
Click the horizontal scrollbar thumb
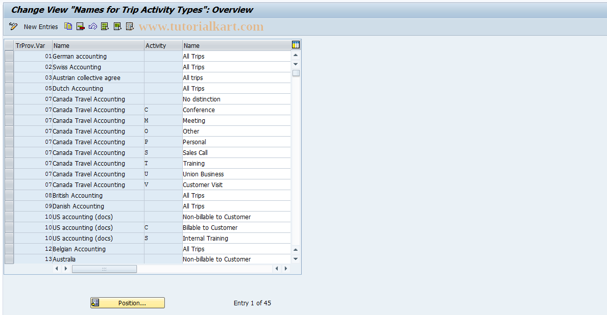(104, 269)
